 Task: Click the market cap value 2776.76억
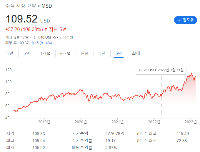coord(115,134)
